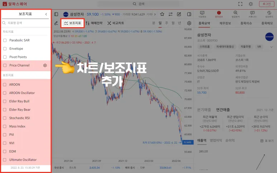Viewport: 277px width, 173px height.
Task: Enable Pivot Points checkbox
Action: [x=5, y=57]
